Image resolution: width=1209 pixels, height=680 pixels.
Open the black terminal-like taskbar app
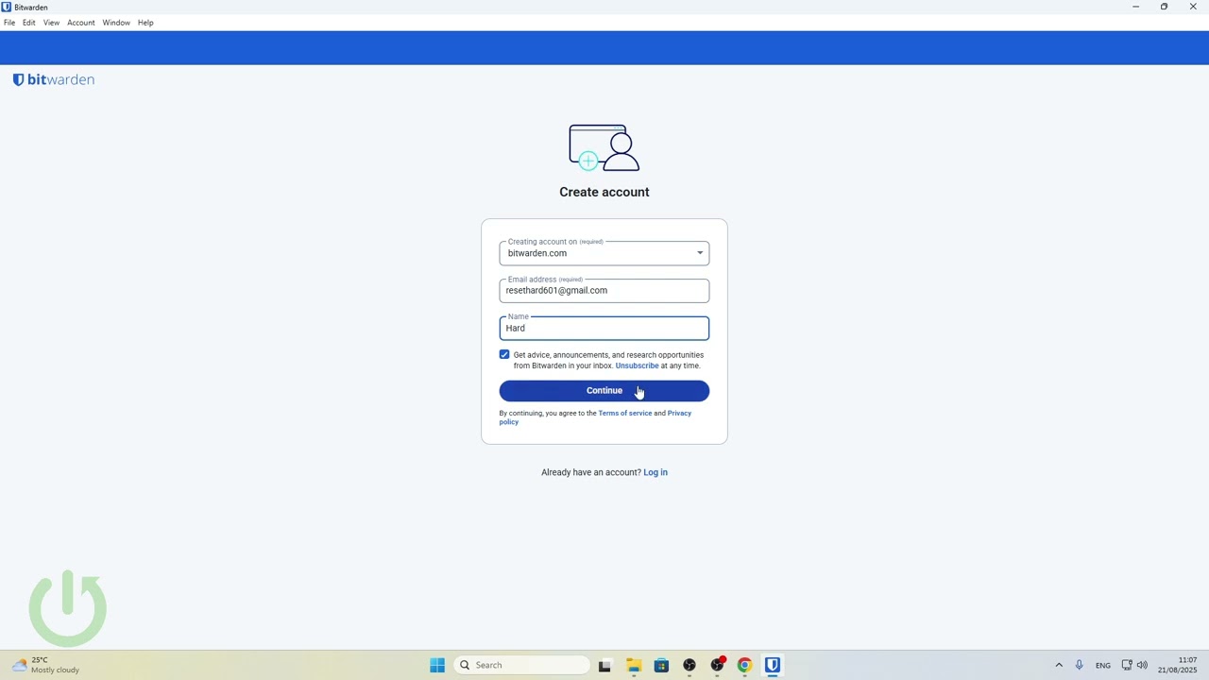tap(604, 665)
